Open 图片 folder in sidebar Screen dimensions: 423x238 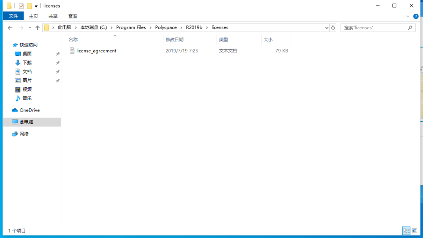click(27, 80)
